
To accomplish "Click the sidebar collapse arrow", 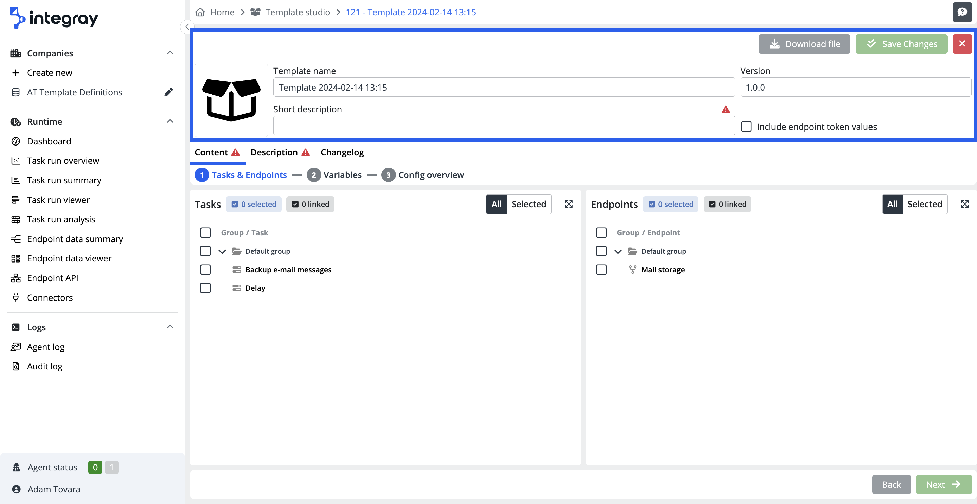I will (187, 26).
